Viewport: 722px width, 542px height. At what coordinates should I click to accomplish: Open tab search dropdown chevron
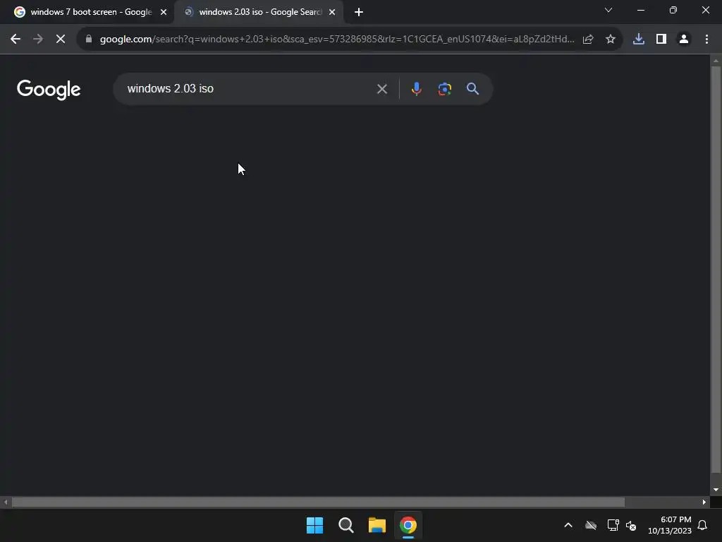point(608,10)
